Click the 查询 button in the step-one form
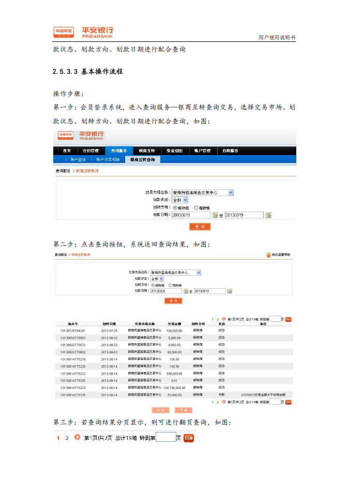The image size is (348, 492). coord(200,227)
